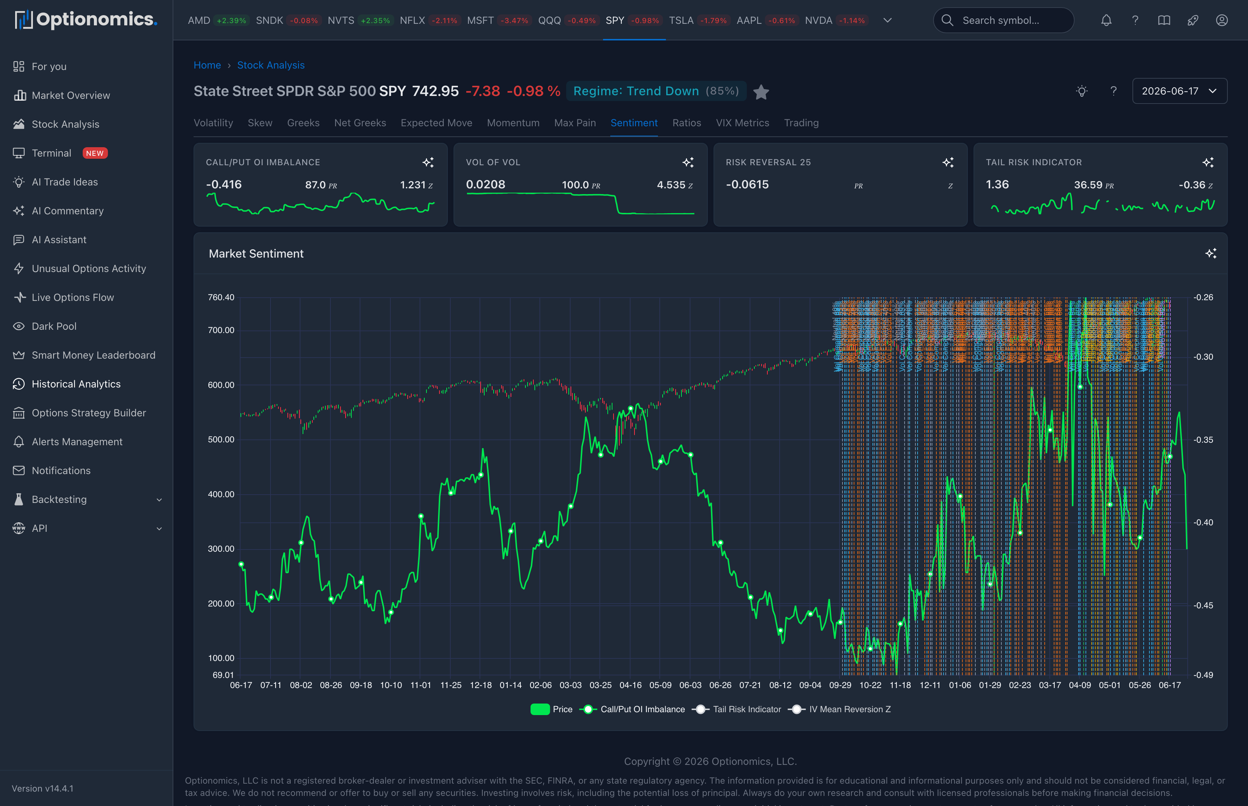Click the rocket icon in top bar
This screenshot has height=806, width=1248.
[x=1192, y=21]
